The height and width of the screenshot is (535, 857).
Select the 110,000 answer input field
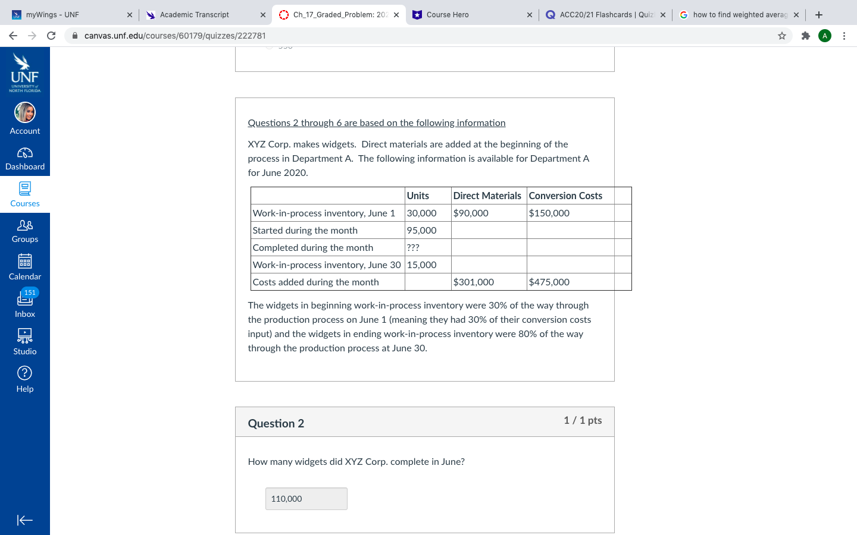306,499
